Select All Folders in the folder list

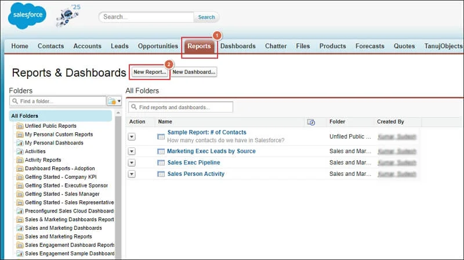[61, 116]
